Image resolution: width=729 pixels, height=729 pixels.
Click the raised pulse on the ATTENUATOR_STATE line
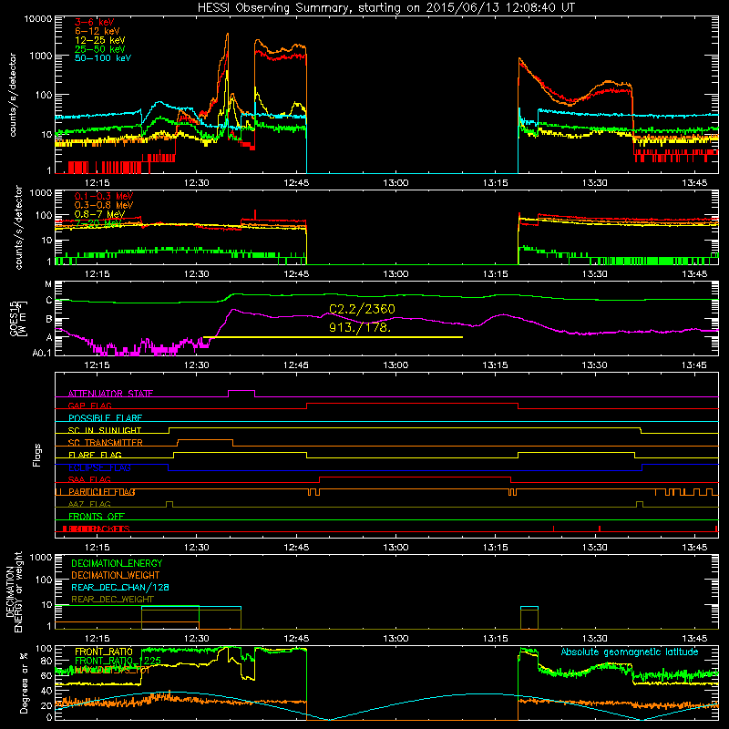click(241, 394)
